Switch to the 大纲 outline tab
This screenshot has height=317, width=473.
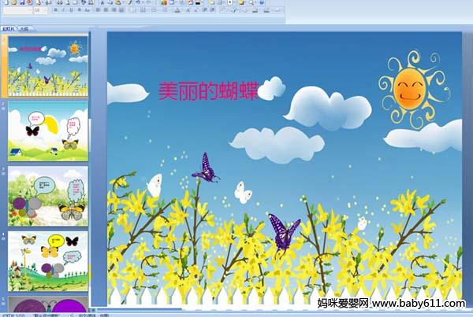pyautogui.click(x=24, y=28)
